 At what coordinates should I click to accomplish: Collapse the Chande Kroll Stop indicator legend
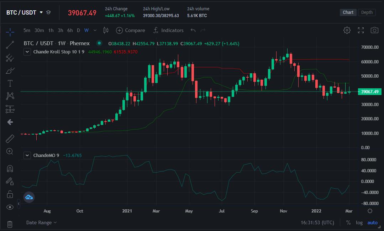point(27,52)
